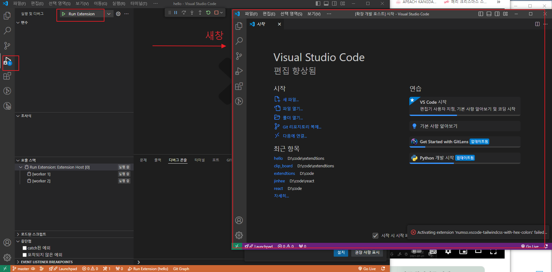
Task: Click Step Into in debug toolbar
Action: click(192, 13)
